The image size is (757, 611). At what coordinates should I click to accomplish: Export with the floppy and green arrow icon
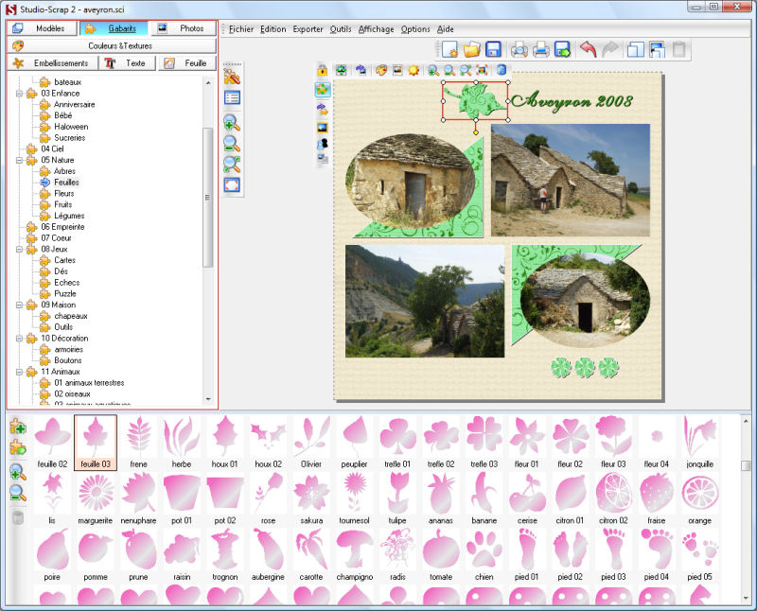click(562, 49)
